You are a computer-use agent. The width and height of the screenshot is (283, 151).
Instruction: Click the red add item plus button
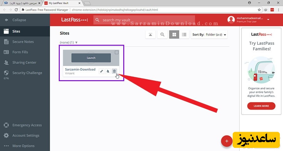tap(226, 141)
